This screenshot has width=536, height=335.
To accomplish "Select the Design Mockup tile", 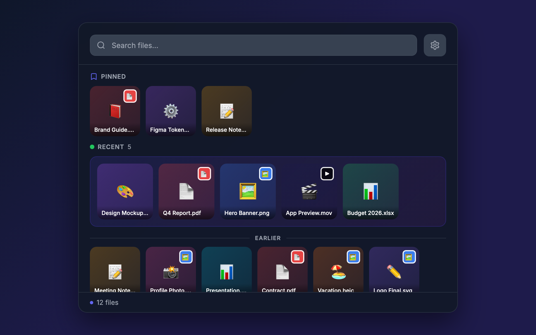I will (125, 192).
